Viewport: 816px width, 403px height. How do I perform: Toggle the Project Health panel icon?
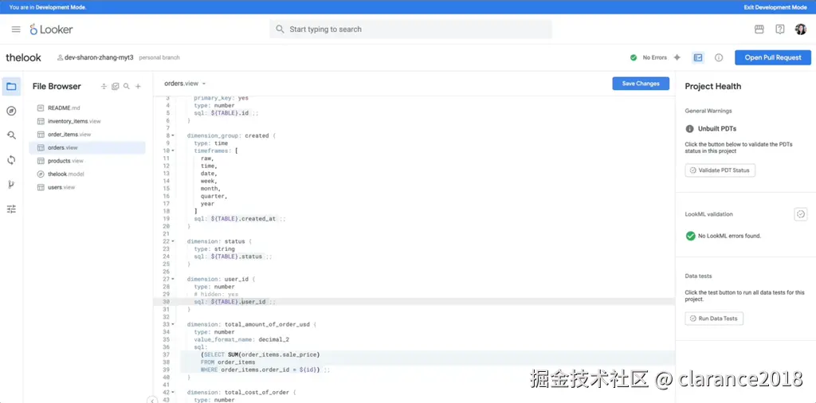click(698, 57)
